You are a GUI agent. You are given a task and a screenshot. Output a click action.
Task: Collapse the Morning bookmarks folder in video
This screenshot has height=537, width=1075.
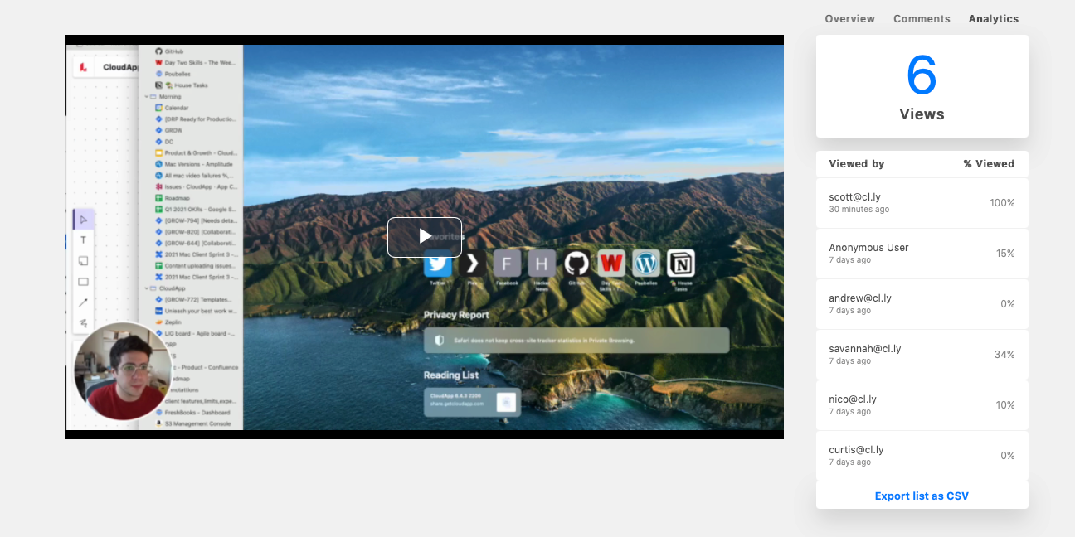point(147,96)
